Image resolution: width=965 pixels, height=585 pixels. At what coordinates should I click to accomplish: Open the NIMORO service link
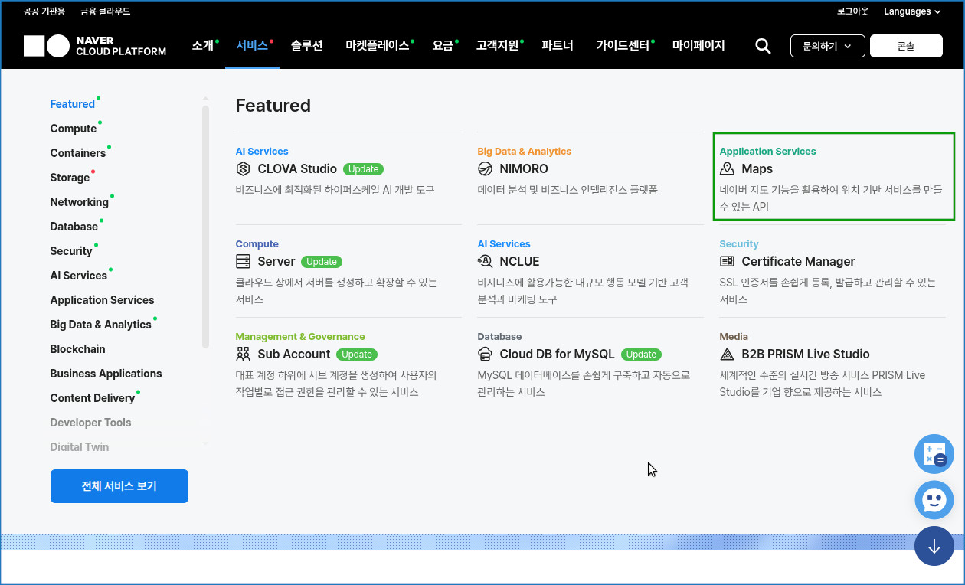tap(524, 168)
